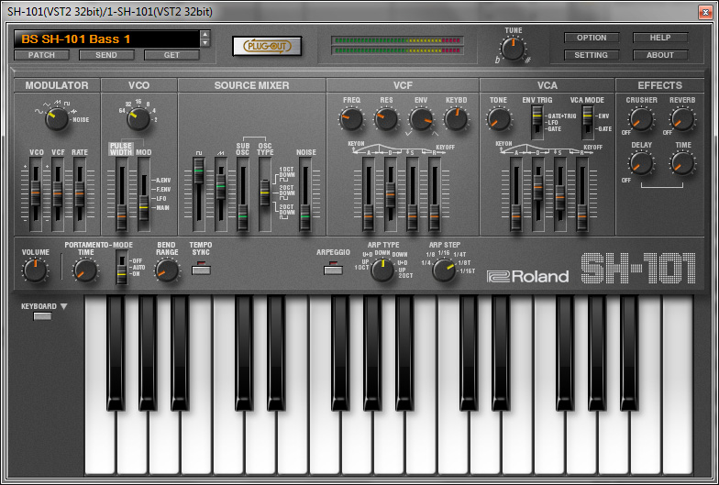Click the VCO octave range knob
The height and width of the screenshot is (485, 719).
pos(138,119)
